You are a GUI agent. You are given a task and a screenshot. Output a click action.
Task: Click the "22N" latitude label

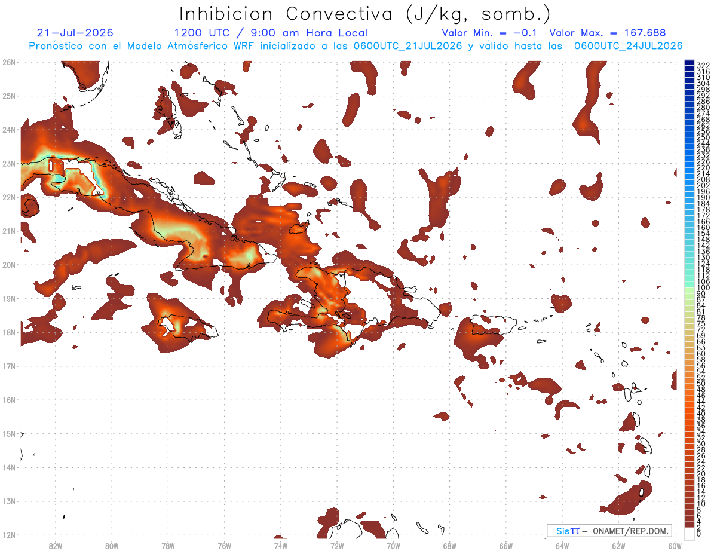(x=9, y=197)
